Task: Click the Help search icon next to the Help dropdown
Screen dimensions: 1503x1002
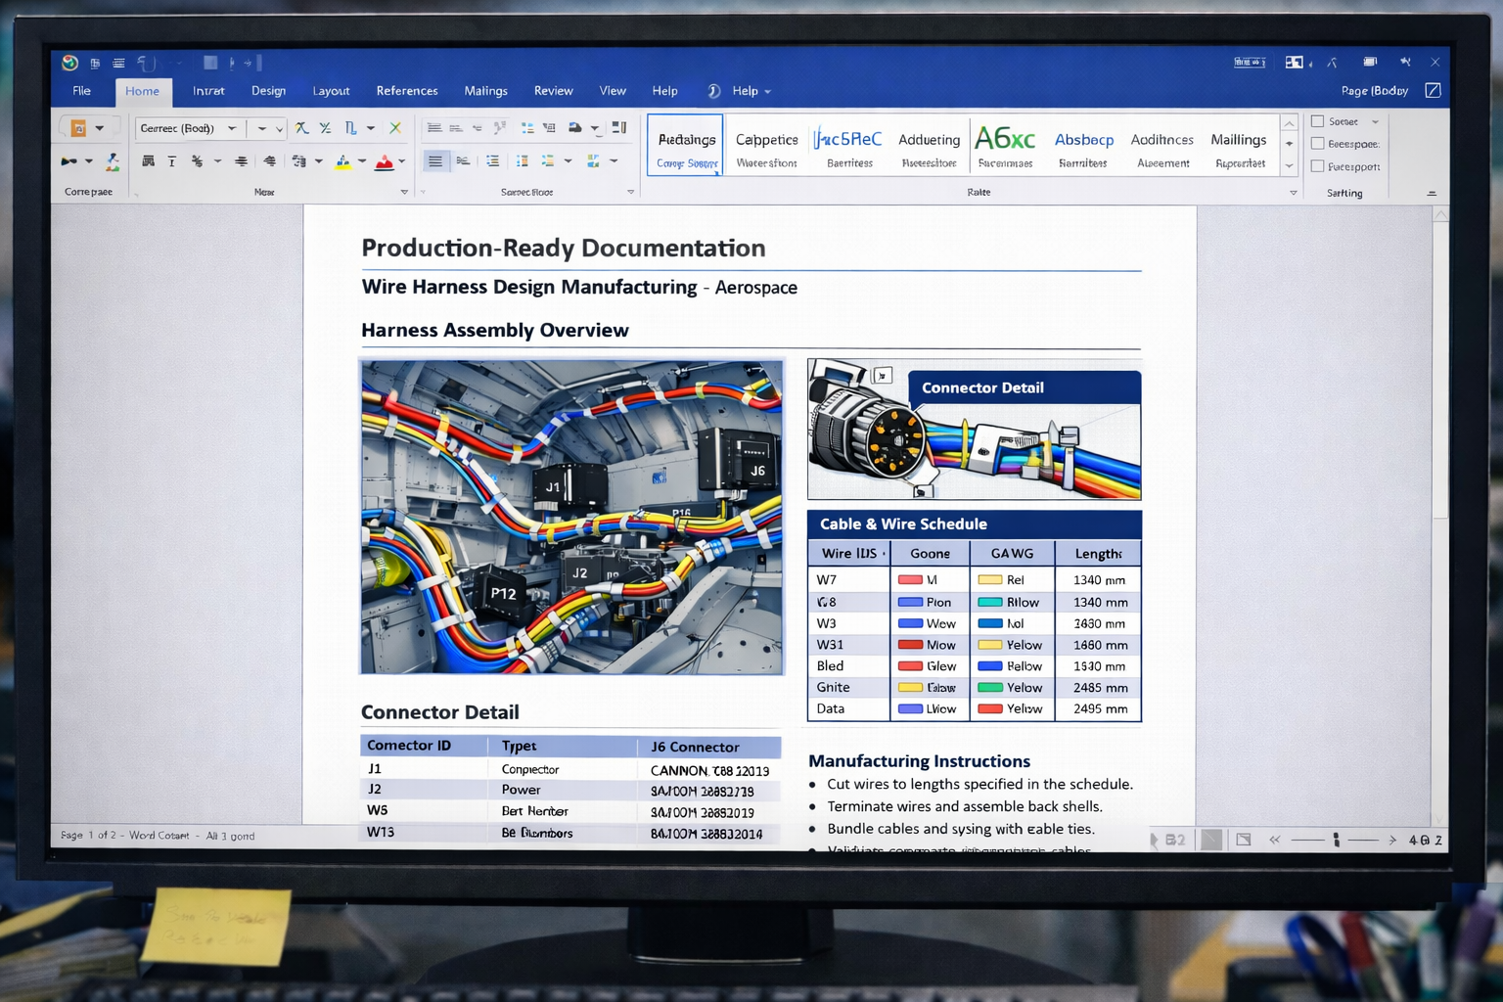Action: 714,91
